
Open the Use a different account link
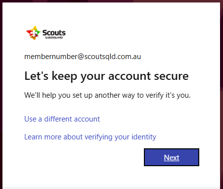coord(62,119)
